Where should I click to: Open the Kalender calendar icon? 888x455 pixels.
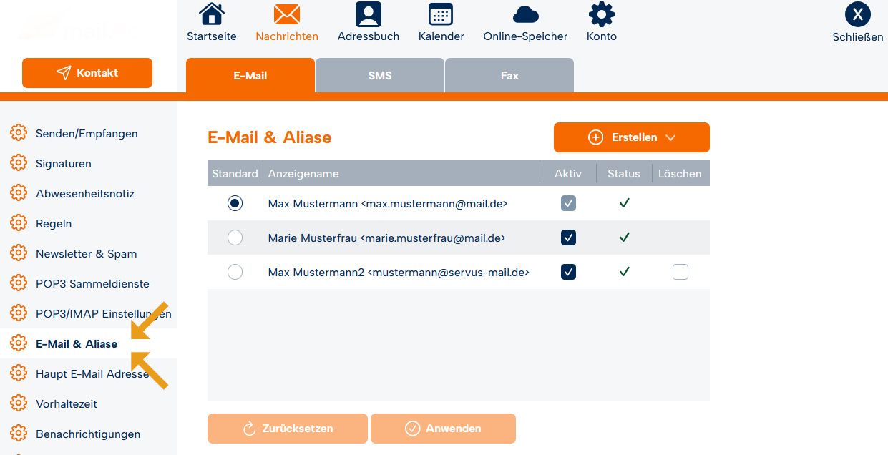[441, 14]
